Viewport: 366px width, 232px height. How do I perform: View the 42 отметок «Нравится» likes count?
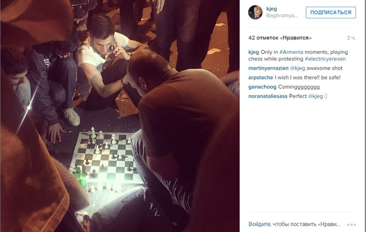(x=280, y=38)
